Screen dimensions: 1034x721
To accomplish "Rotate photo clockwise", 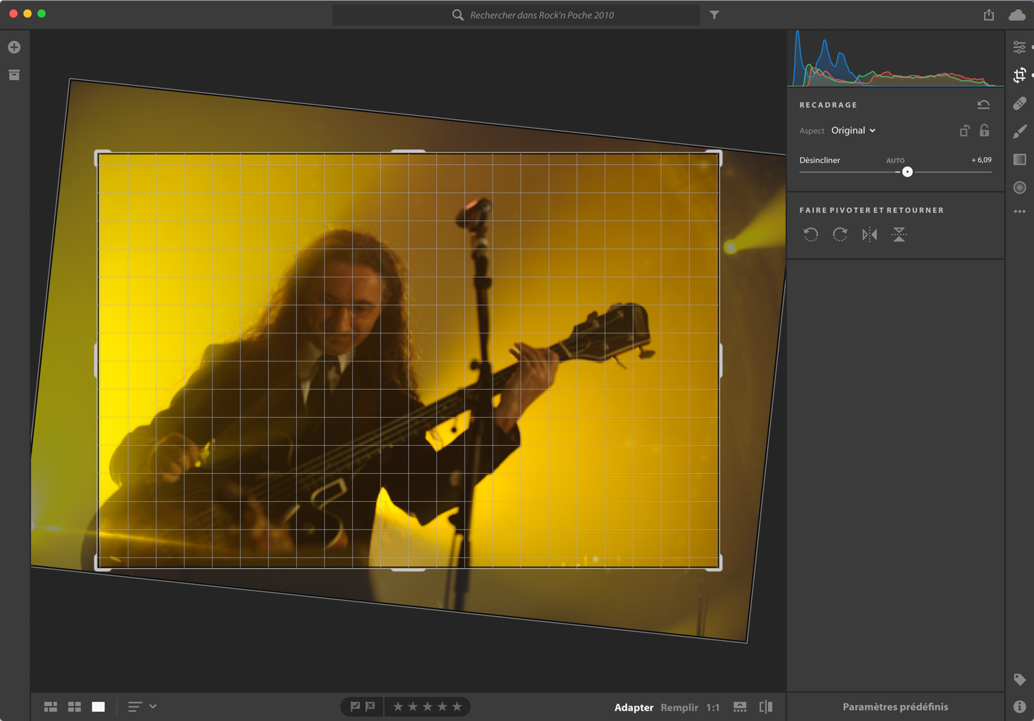I will (x=840, y=234).
